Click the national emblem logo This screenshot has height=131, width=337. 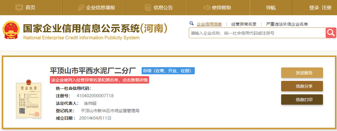click(x=11, y=30)
